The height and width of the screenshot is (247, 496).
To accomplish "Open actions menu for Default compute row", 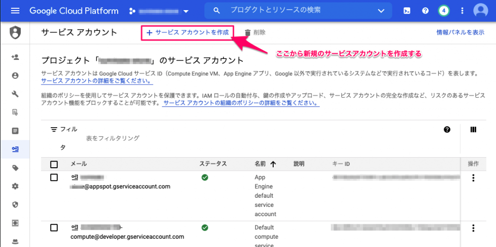I will (473, 228).
